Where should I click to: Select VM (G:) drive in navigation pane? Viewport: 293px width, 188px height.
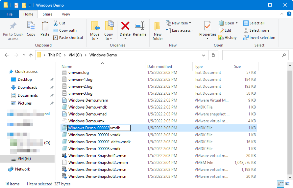28,159
